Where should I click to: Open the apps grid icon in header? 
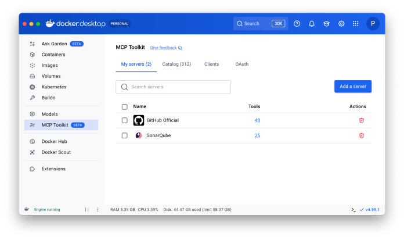pyautogui.click(x=356, y=24)
